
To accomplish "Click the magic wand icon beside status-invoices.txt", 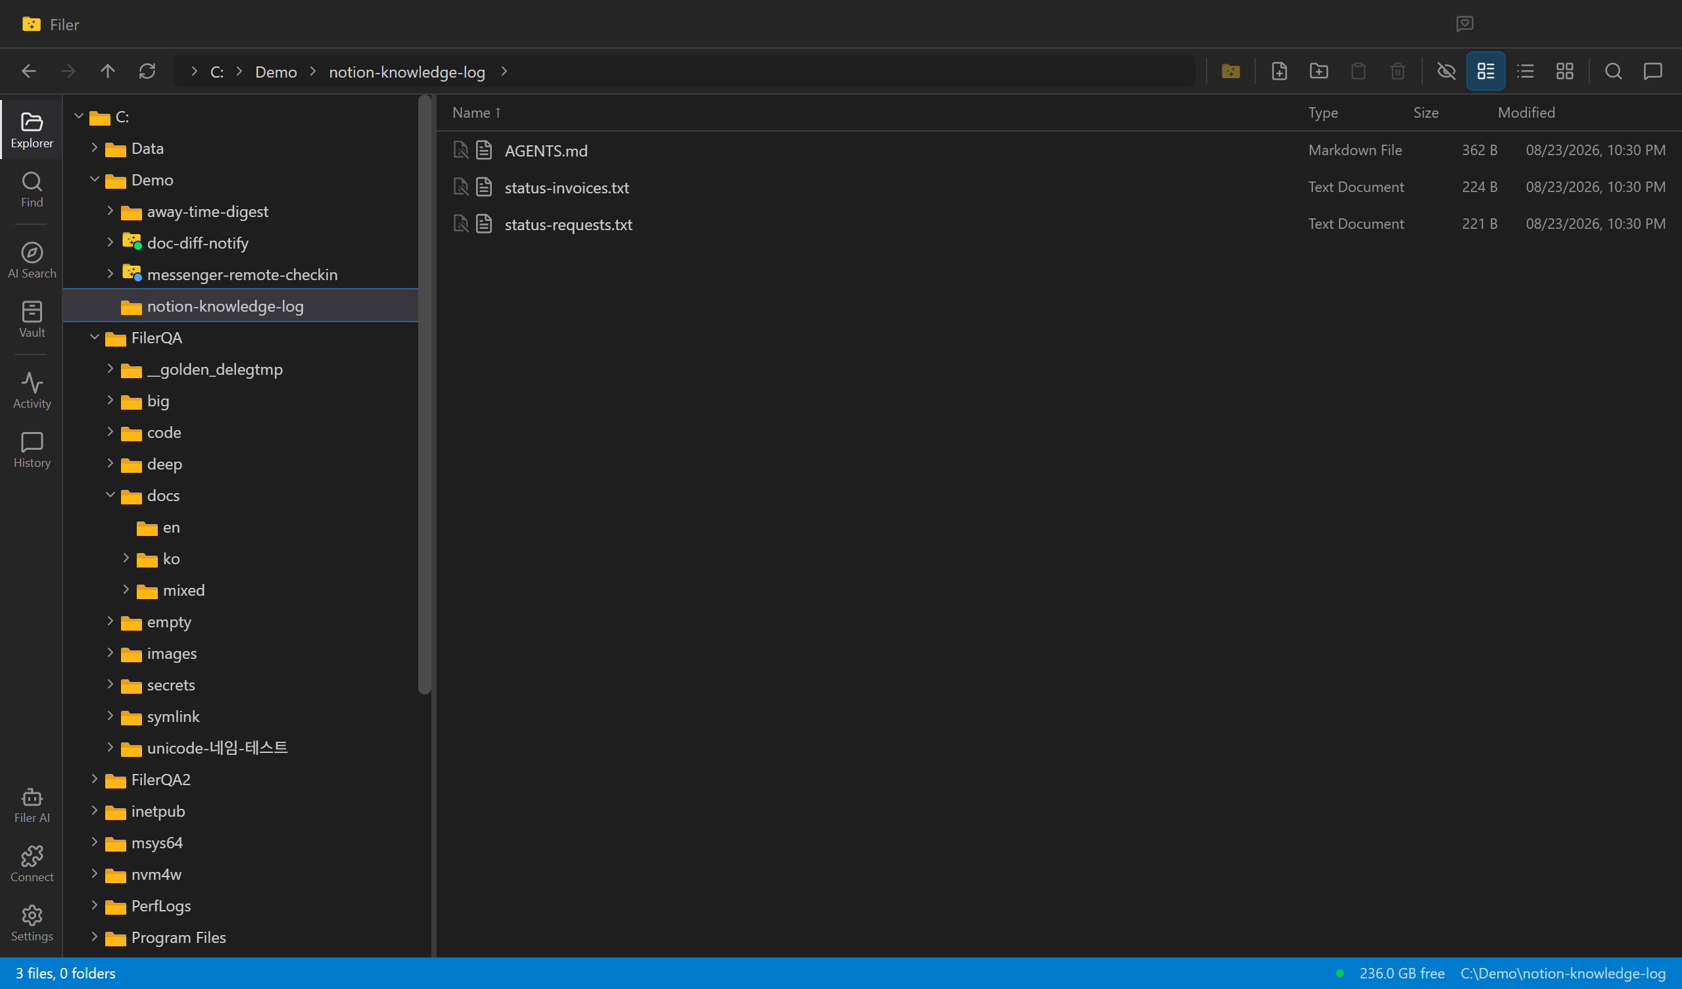I will tap(460, 187).
